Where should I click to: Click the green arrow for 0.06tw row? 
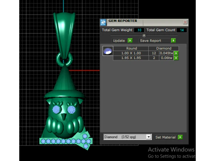tap(176, 58)
